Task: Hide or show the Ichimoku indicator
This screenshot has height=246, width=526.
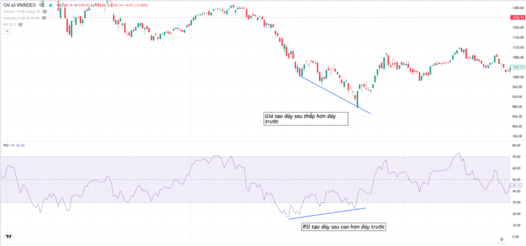Action: (x=44, y=18)
